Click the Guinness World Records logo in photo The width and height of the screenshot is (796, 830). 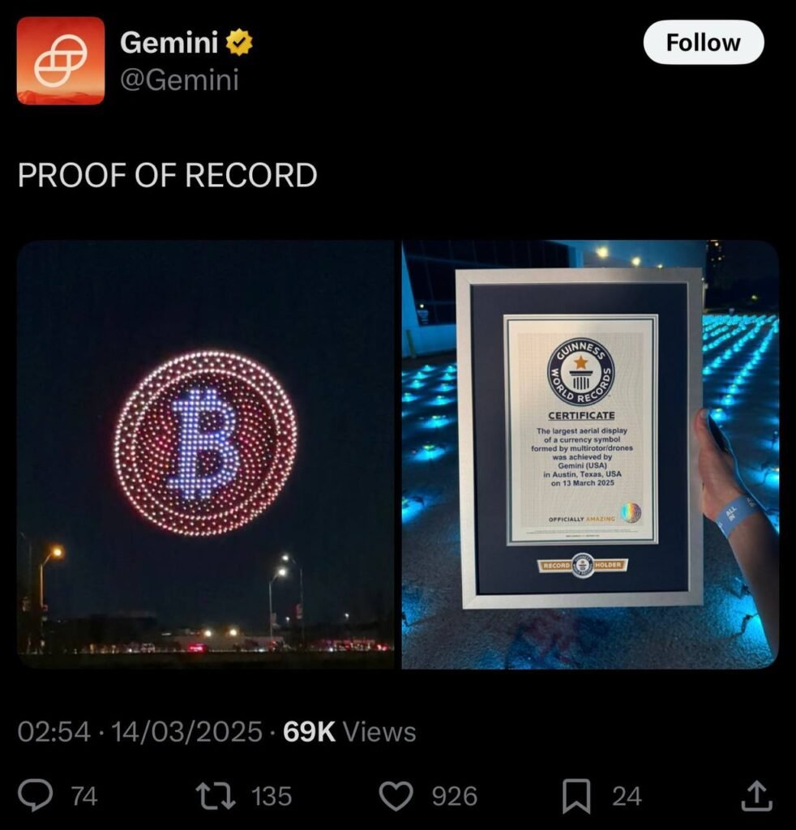pos(580,370)
